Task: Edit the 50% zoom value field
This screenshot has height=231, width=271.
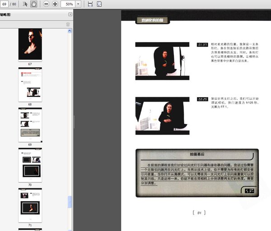Action: click(x=68, y=4)
